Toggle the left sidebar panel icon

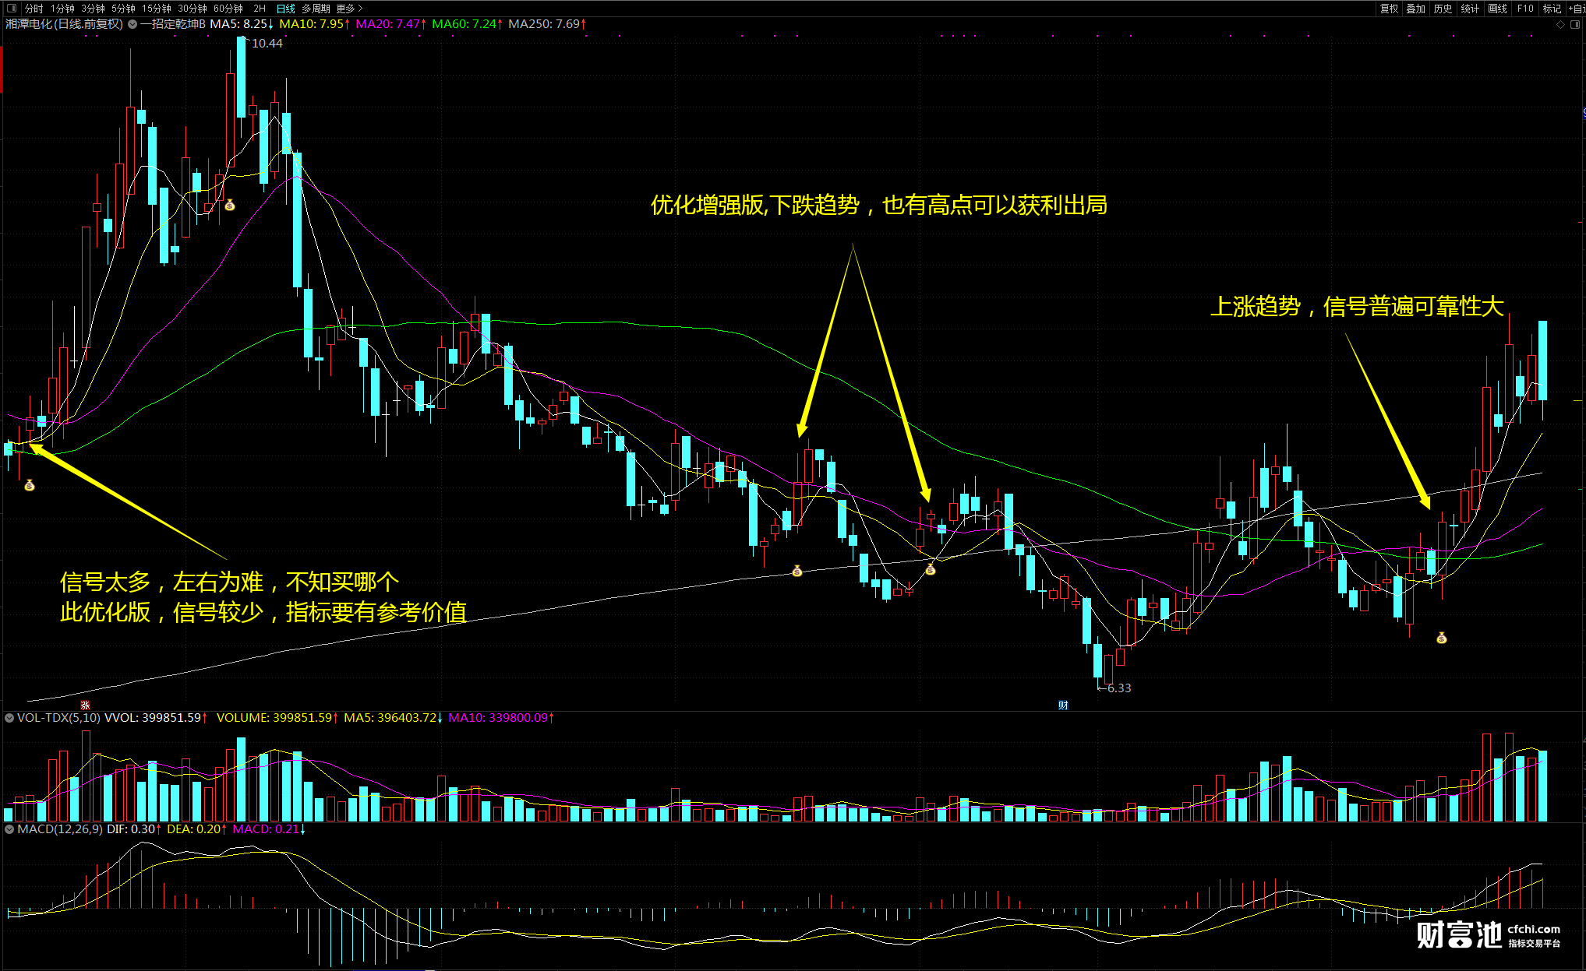click(x=11, y=9)
